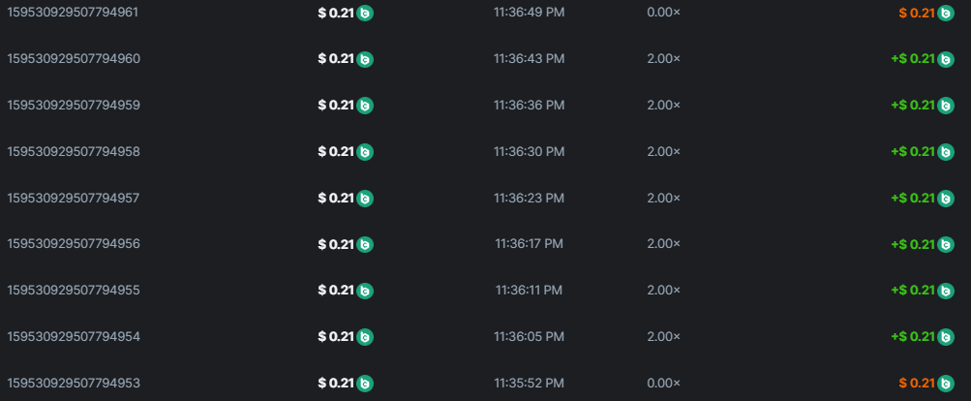The height and width of the screenshot is (401, 971).
Task: Click the coin icon beside bet amount in row 159530929507794957
Action: pyautogui.click(x=365, y=199)
